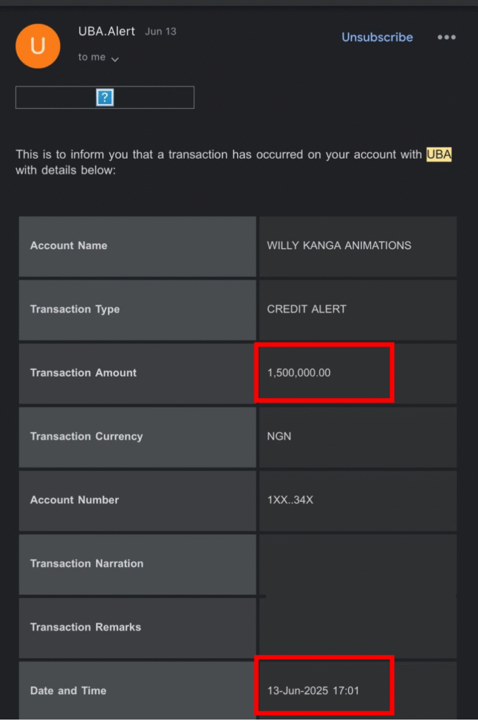Click the orange U sender avatar
Image resolution: width=478 pixels, height=723 pixels.
coord(38,46)
